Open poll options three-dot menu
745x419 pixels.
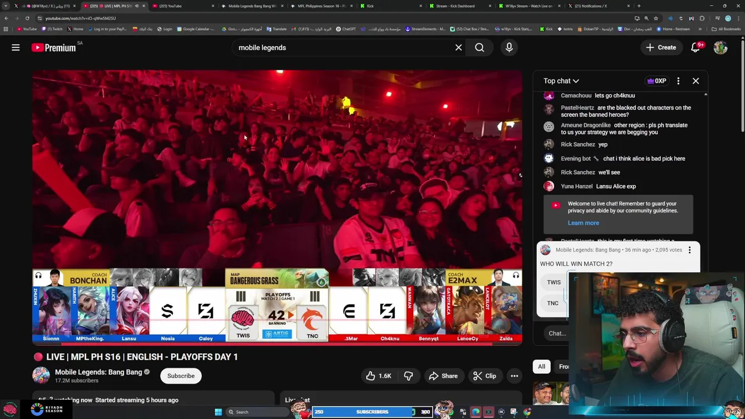[690, 250]
